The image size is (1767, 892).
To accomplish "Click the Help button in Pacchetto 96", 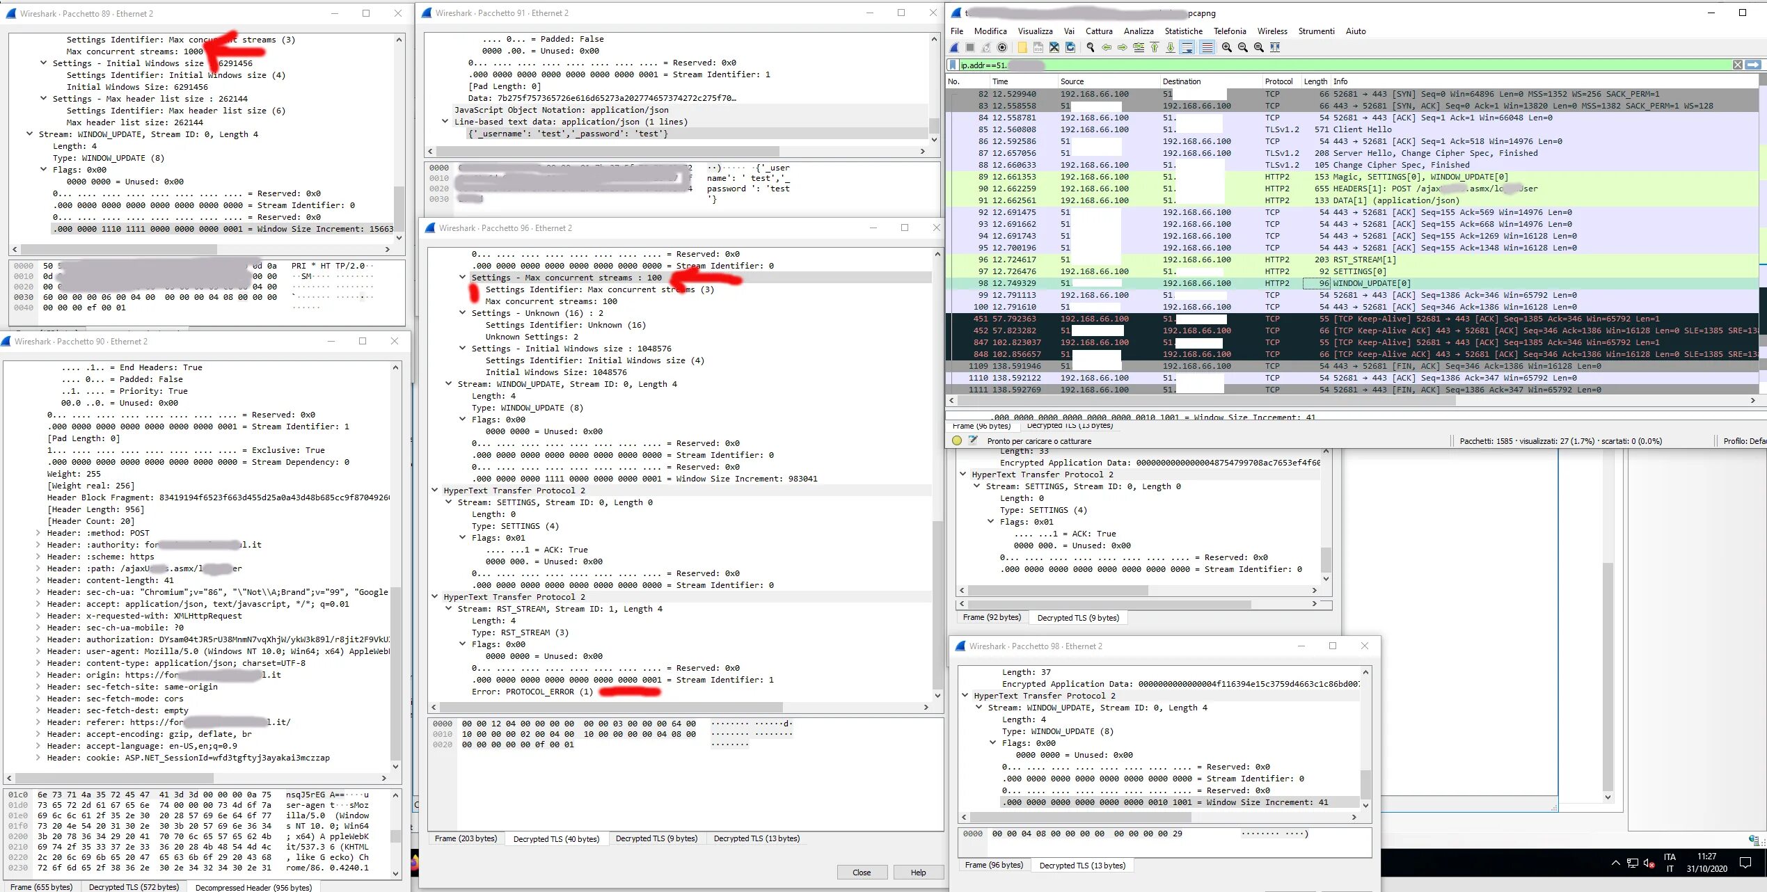I will tap(918, 873).
